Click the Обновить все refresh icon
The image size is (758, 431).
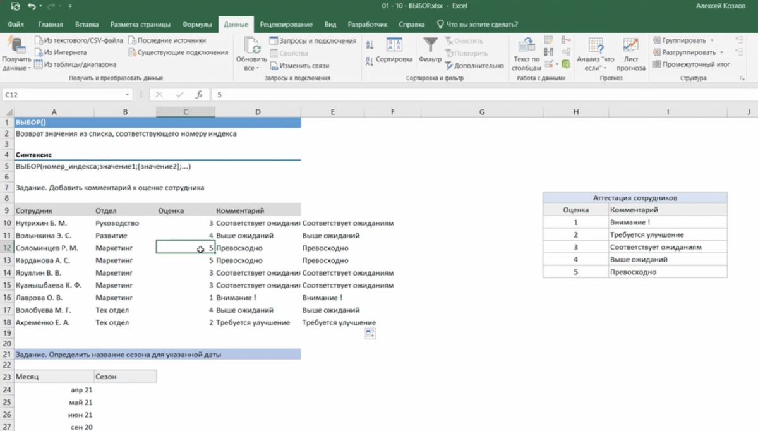pyautogui.click(x=251, y=45)
